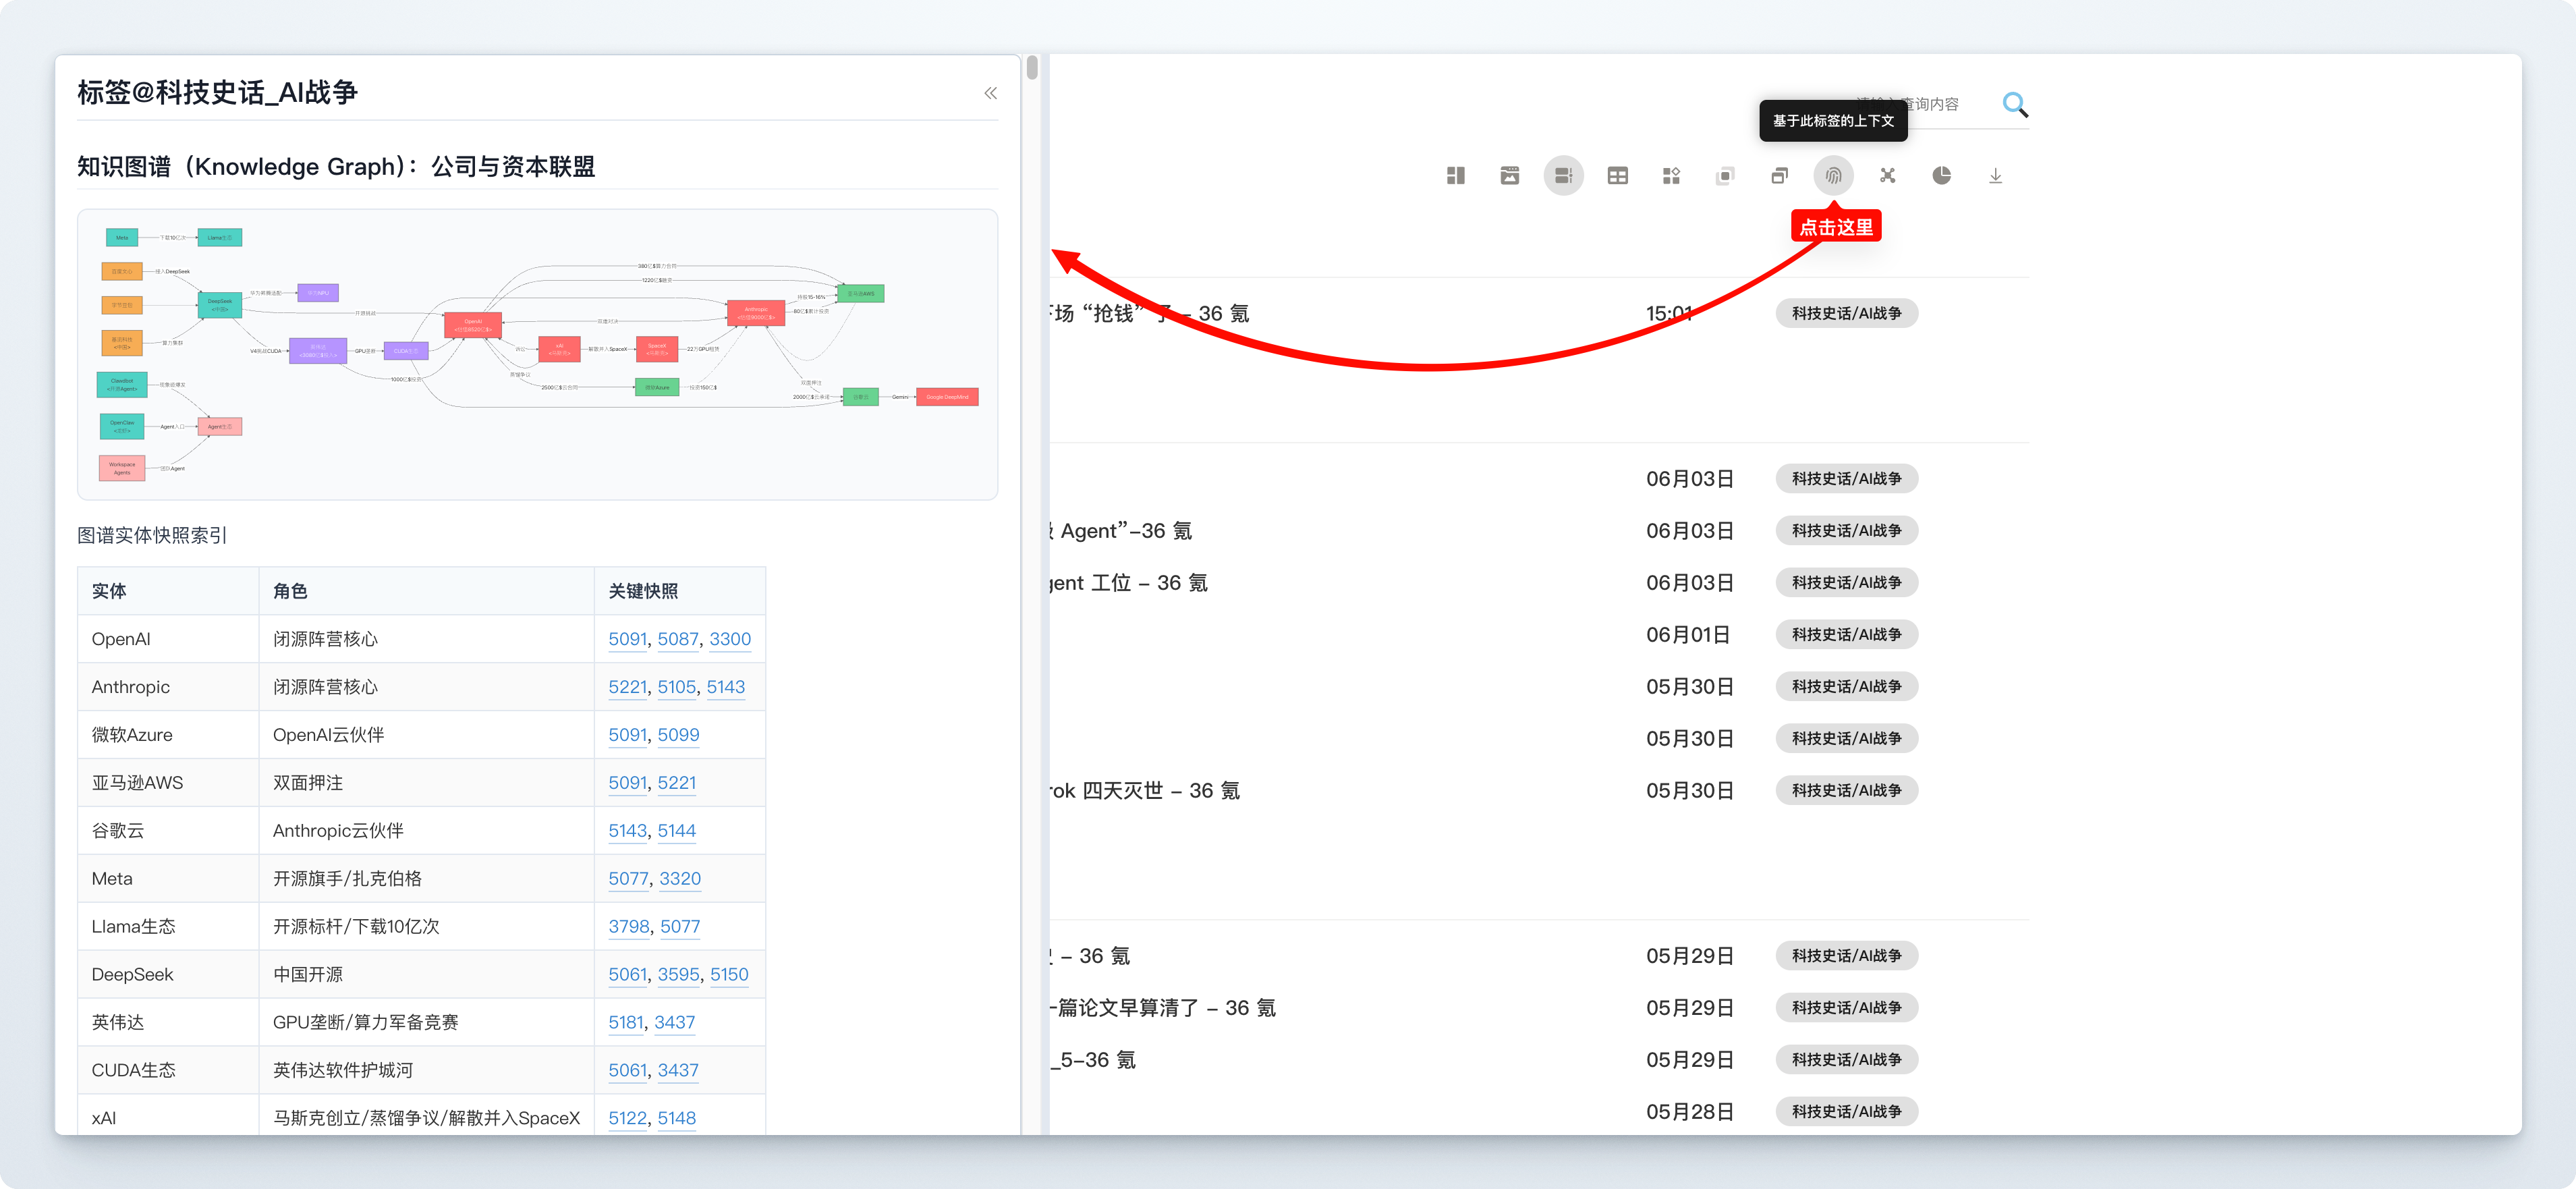Open snapshot link 5122 in xAI row

click(628, 1118)
